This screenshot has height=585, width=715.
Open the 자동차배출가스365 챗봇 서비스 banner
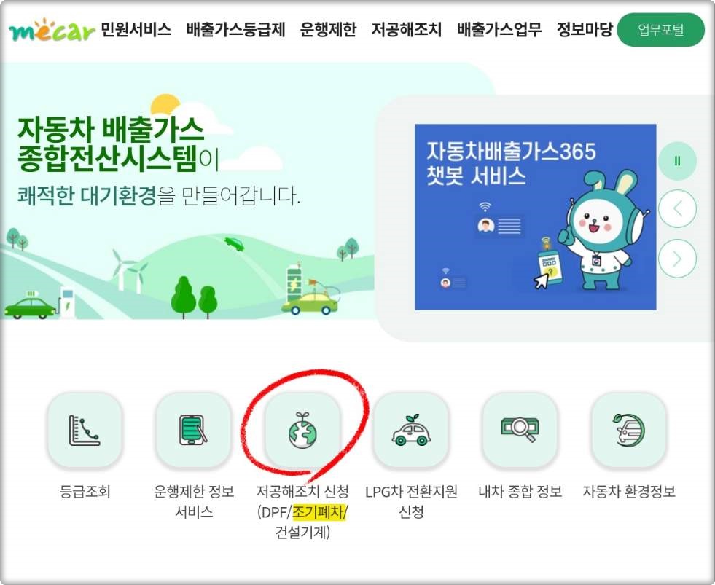click(535, 217)
